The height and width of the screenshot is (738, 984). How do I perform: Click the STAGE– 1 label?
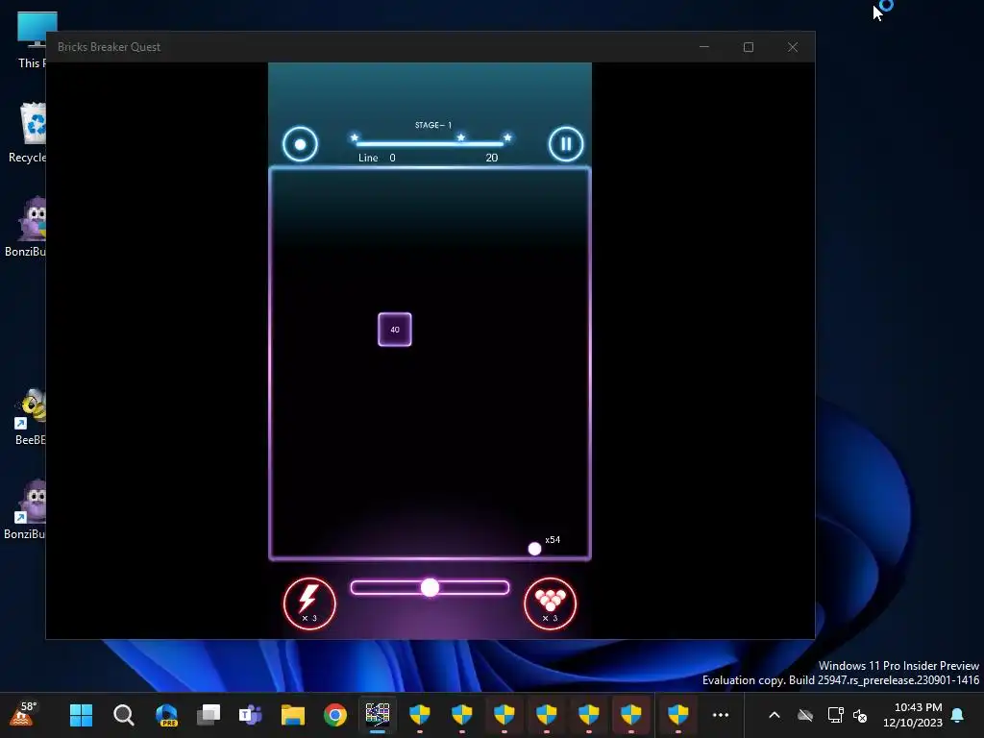(433, 125)
